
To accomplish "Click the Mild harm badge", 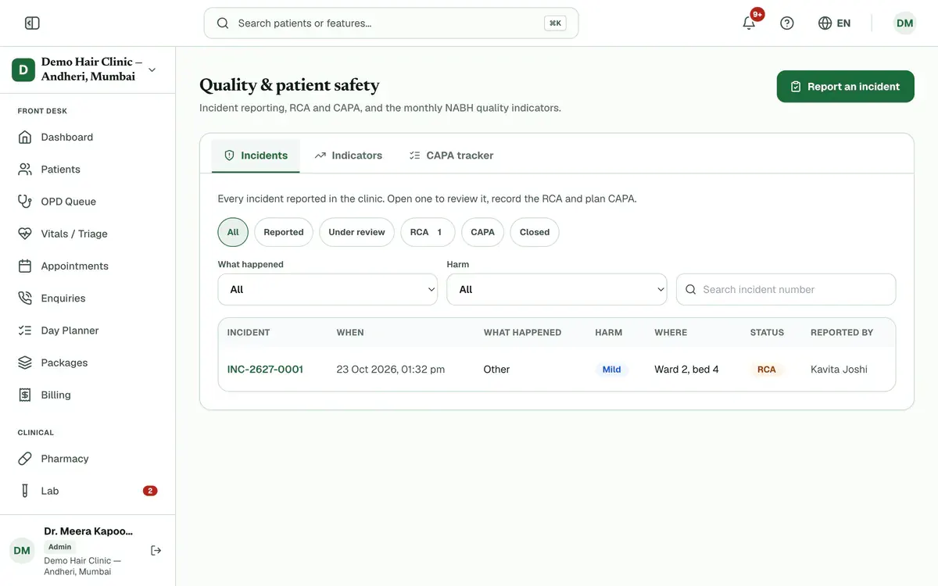I will tap(611, 370).
